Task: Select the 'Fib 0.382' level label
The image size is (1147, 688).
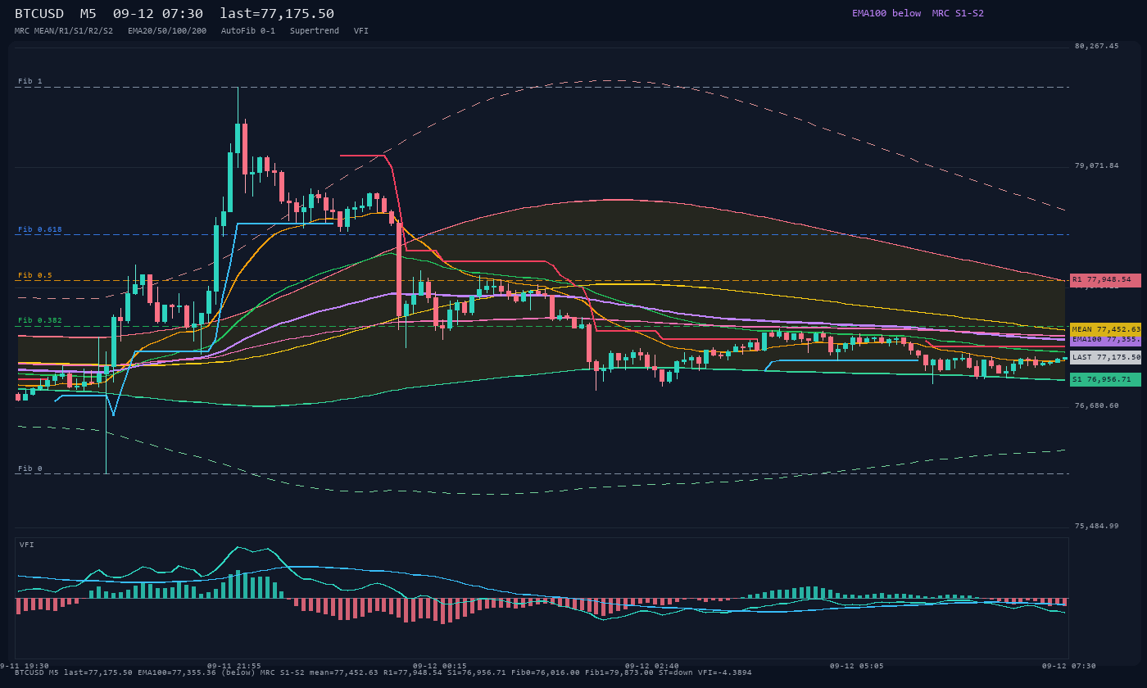Action: pyautogui.click(x=40, y=320)
